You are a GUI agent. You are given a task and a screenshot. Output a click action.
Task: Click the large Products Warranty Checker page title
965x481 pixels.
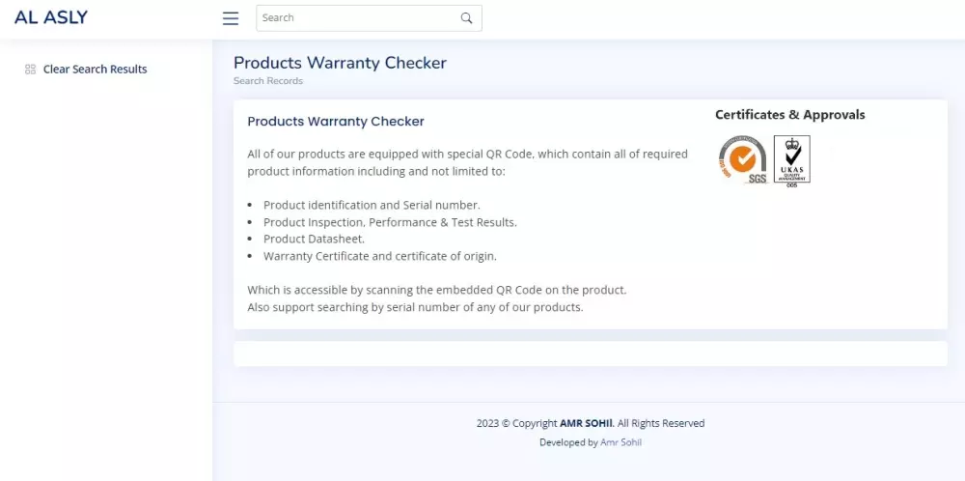[x=340, y=63]
